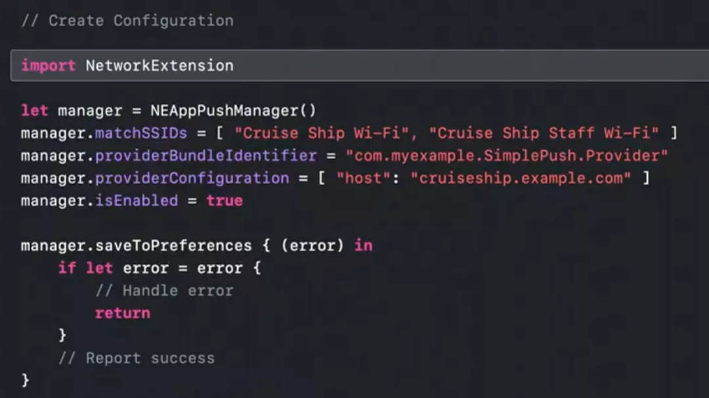Click the NEAppPushManager() initializer call
Image resolution: width=709 pixels, height=398 pixels.
tap(233, 110)
